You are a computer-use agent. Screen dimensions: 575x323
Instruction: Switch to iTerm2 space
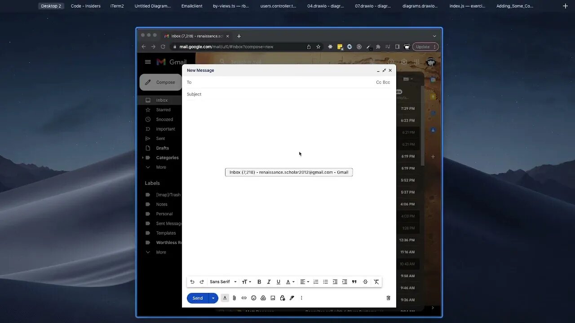point(117,6)
